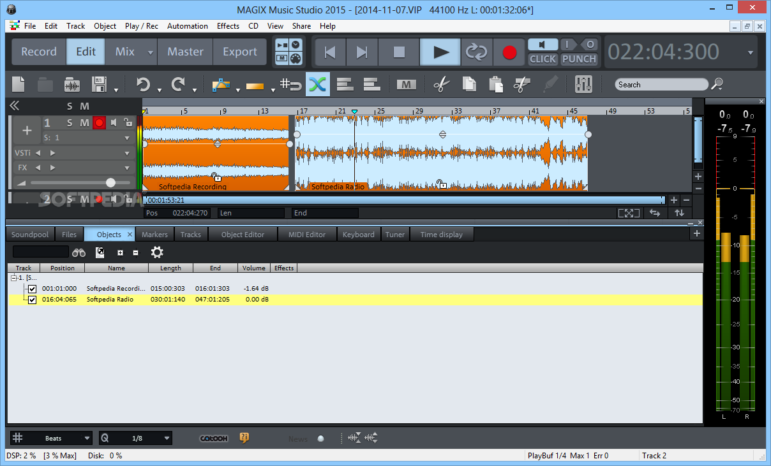
Task: Redo the last undone action
Action: pyautogui.click(x=179, y=84)
